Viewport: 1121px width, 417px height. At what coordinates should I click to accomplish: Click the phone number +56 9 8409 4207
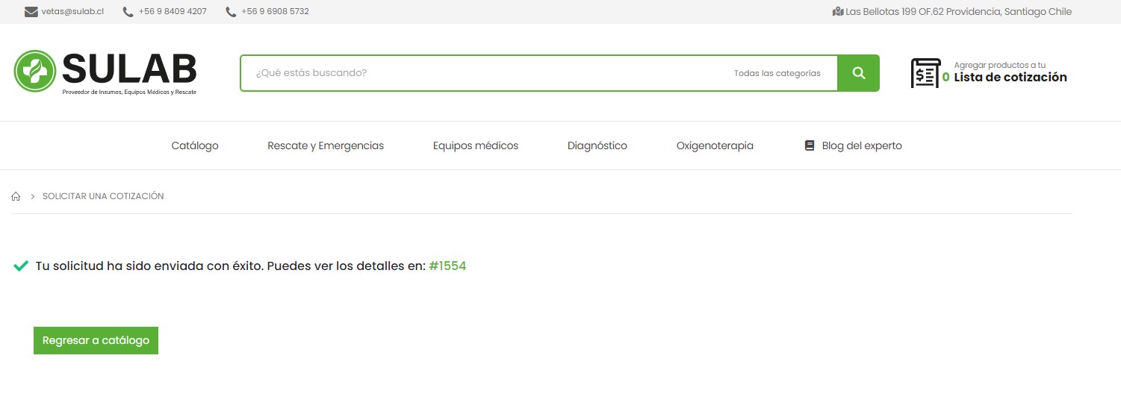173,12
